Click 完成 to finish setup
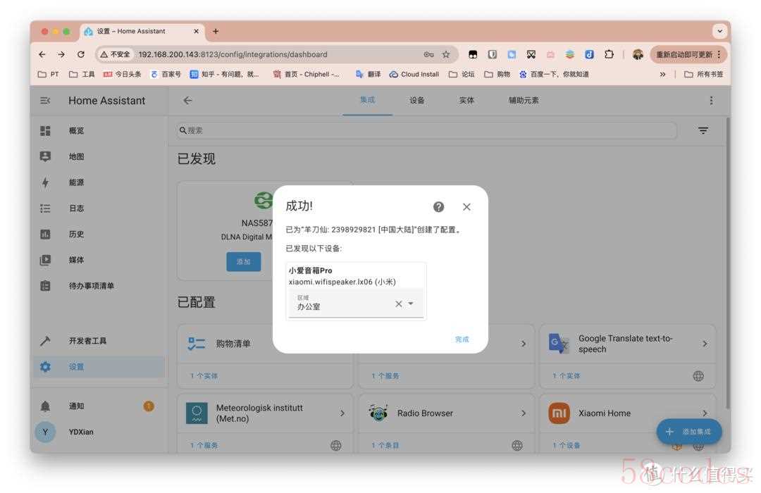The width and height of the screenshot is (761, 493). click(x=462, y=339)
